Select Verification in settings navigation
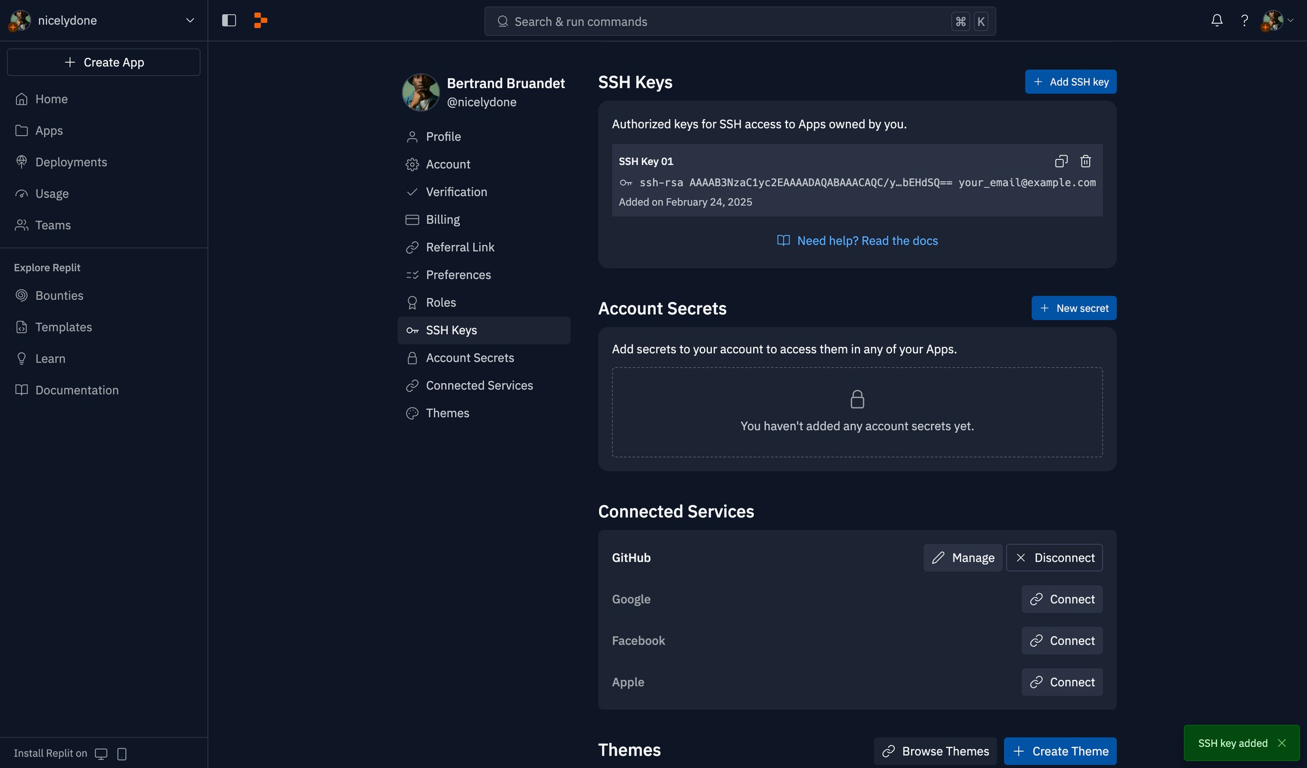 484,192
